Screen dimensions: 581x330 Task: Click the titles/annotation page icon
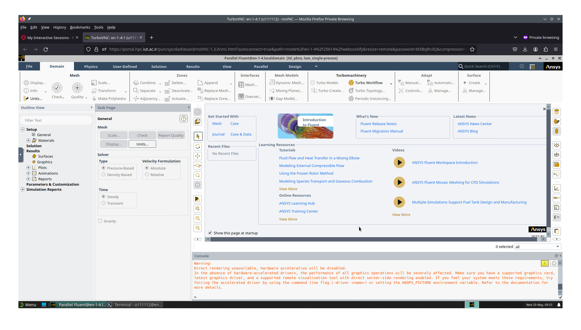(x=557, y=207)
